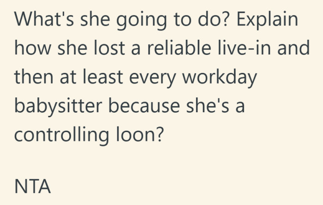Click the hyphenated word "live-in"

click(244, 48)
